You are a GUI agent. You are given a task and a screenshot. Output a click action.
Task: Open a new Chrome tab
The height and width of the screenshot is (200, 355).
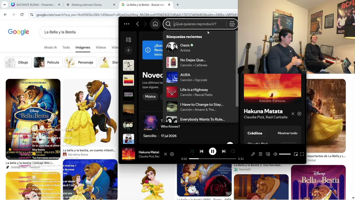[x=177, y=5]
